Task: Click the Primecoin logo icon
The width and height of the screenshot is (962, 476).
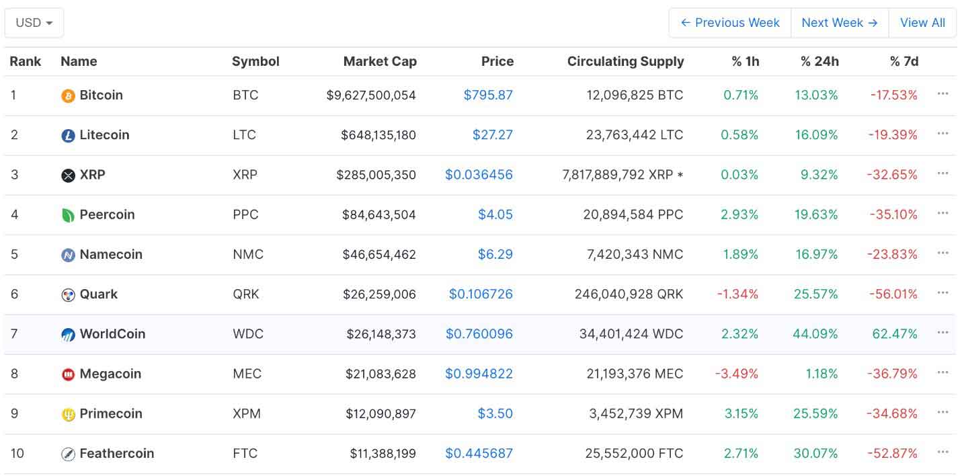Action: (68, 414)
